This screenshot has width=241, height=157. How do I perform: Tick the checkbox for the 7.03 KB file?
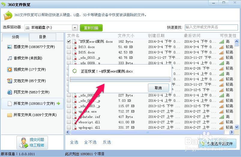coord(69,100)
